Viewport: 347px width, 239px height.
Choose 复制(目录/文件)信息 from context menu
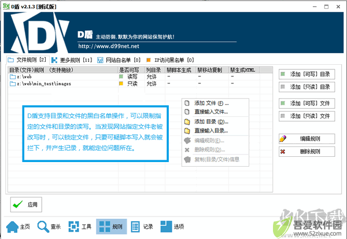215,160
